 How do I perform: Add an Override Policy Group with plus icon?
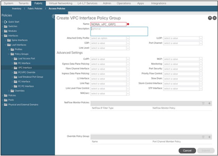pos(209,137)
